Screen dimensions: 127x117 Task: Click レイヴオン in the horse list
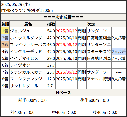click(20, 65)
